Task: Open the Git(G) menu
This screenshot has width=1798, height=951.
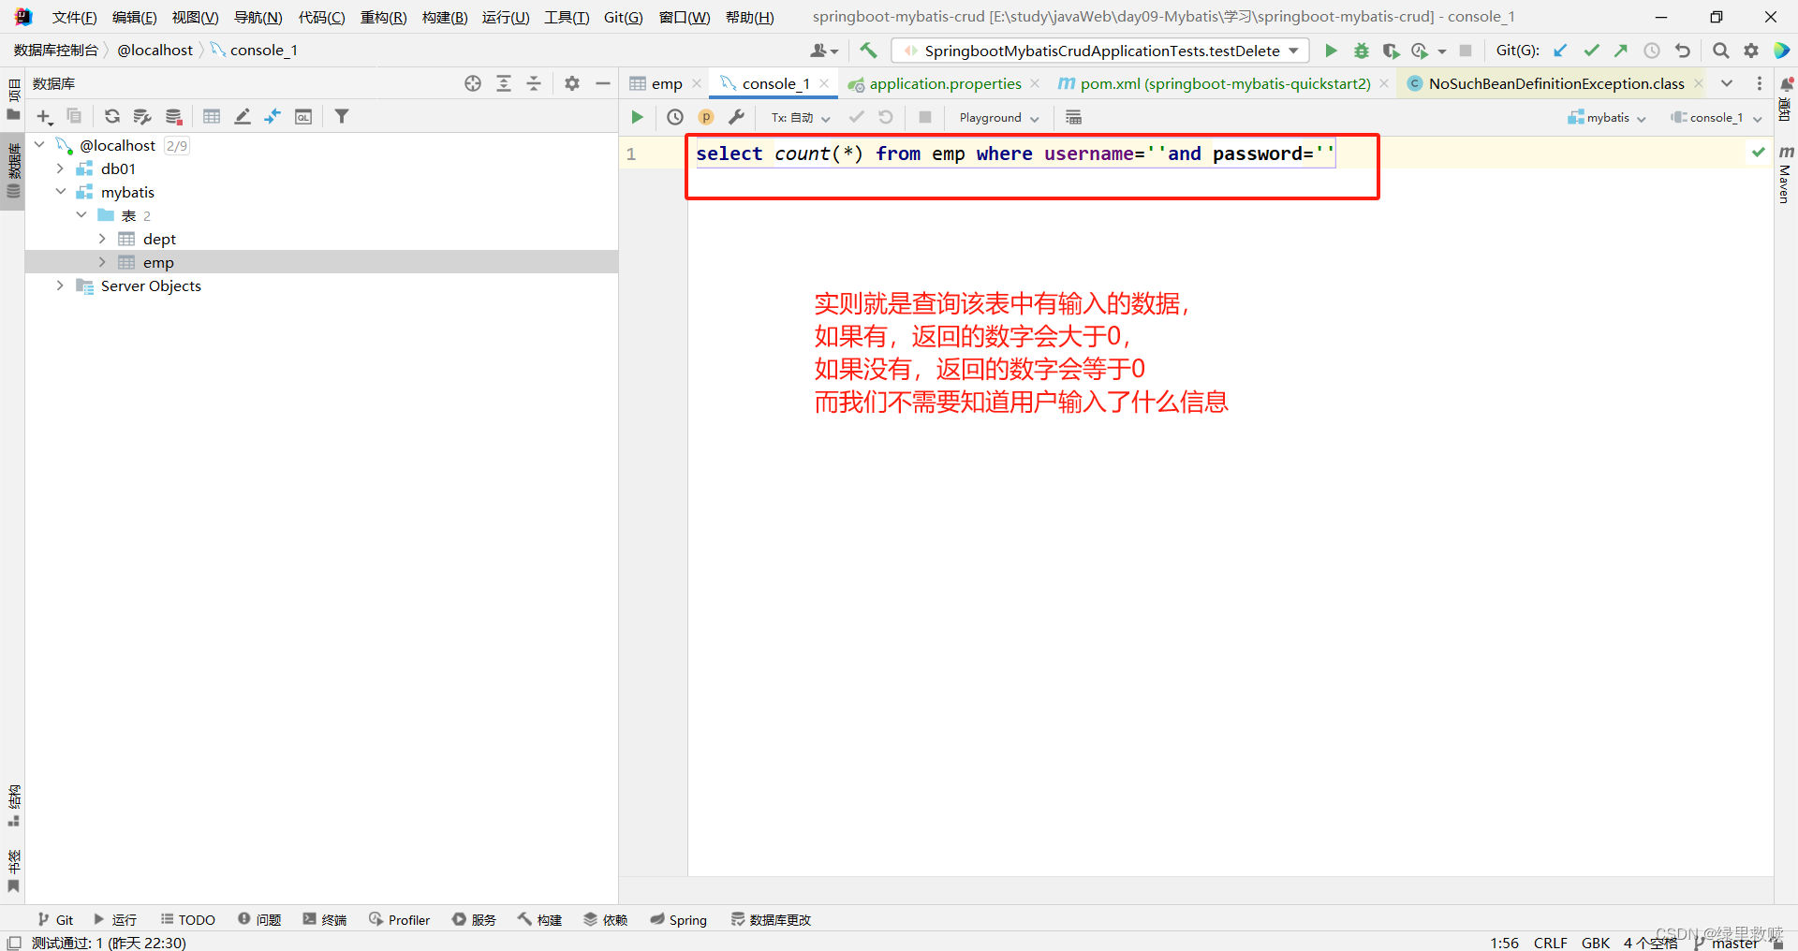Action: coord(622,16)
